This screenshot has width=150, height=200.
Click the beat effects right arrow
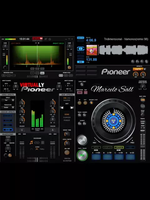pos(72,108)
